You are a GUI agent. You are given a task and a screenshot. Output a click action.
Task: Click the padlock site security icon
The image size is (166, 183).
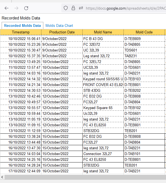[x=73, y=8]
